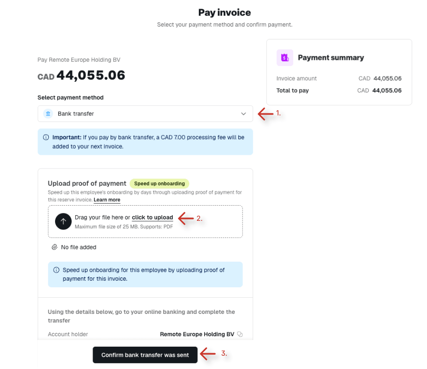
Task: Click the bank icon beside Bank transfer
Action: (x=48, y=114)
